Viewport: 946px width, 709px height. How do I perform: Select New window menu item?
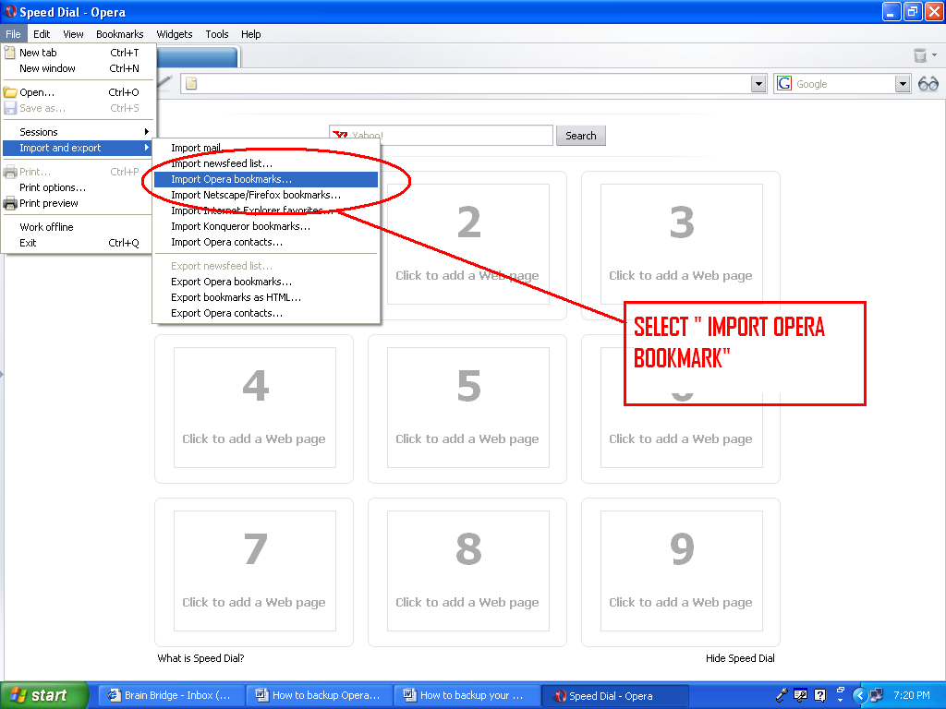pyautogui.click(x=78, y=68)
